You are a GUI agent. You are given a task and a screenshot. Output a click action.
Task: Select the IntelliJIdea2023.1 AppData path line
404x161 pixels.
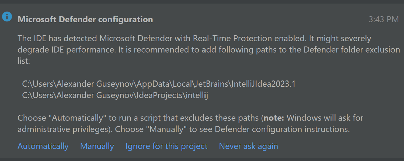[158, 84]
